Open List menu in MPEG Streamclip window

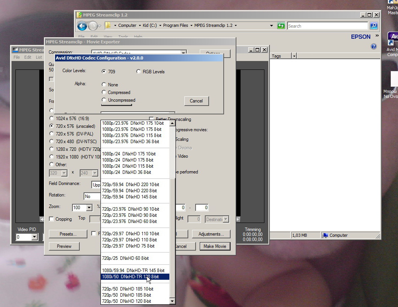(39, 57)
